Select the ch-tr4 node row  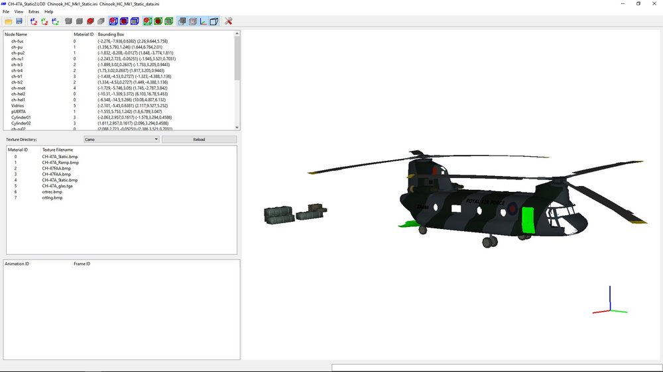119,71
